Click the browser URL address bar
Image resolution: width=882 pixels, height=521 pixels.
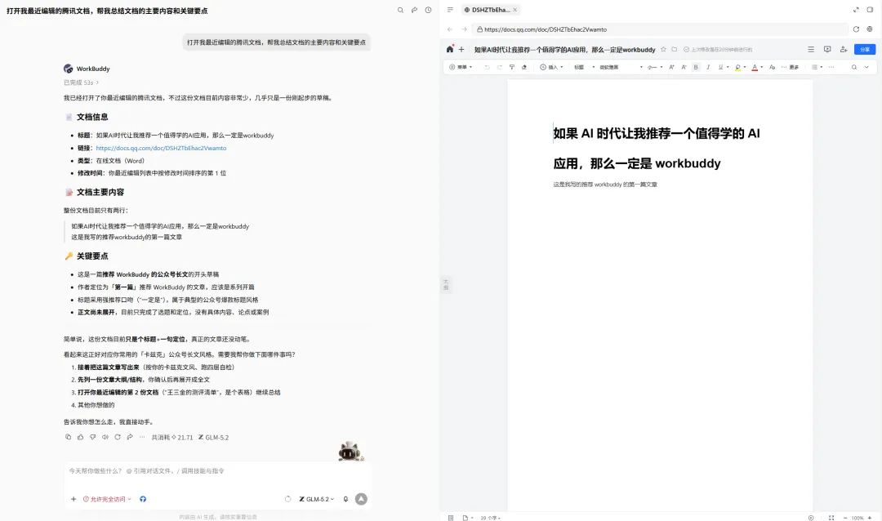click(x=661, y=29)
